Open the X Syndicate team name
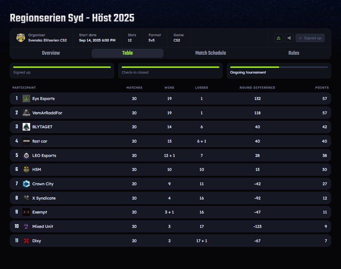The image size is (341, 269). pos(44,198)
